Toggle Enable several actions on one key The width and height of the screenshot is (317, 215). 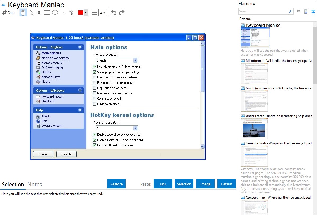[94, 135]
